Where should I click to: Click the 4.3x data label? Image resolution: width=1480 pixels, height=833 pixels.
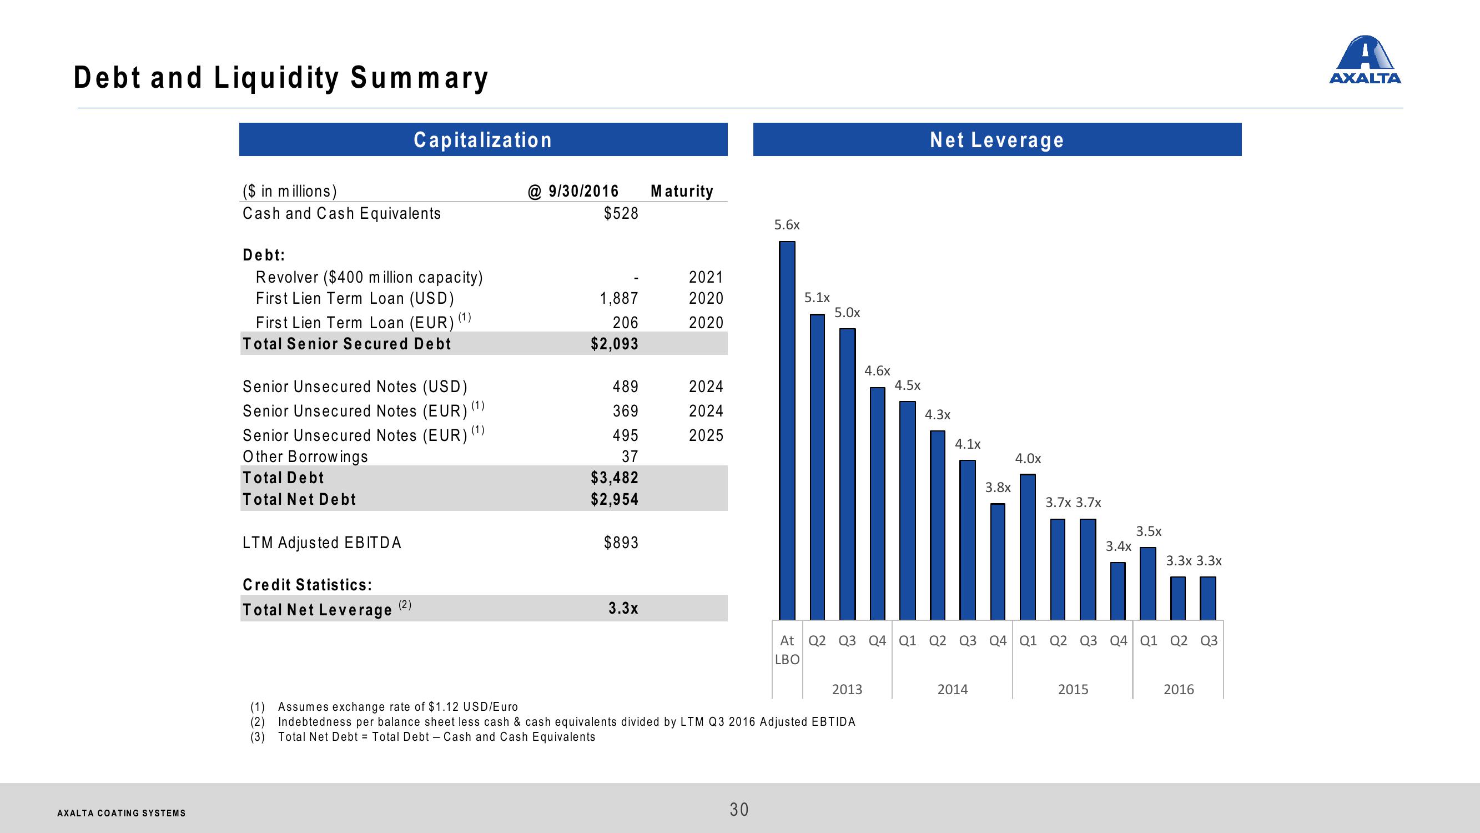(938, 414)
